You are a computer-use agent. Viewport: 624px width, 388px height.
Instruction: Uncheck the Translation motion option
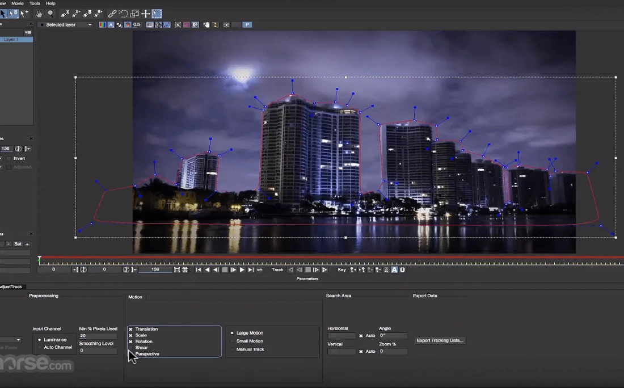[x=130, y=329]
